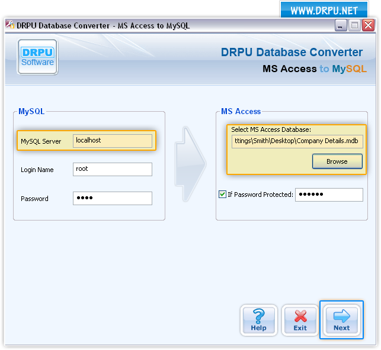The height and width of the screenshot is (350, 381).
Task: Open Help with the question mark button
Action: [258, 320]
